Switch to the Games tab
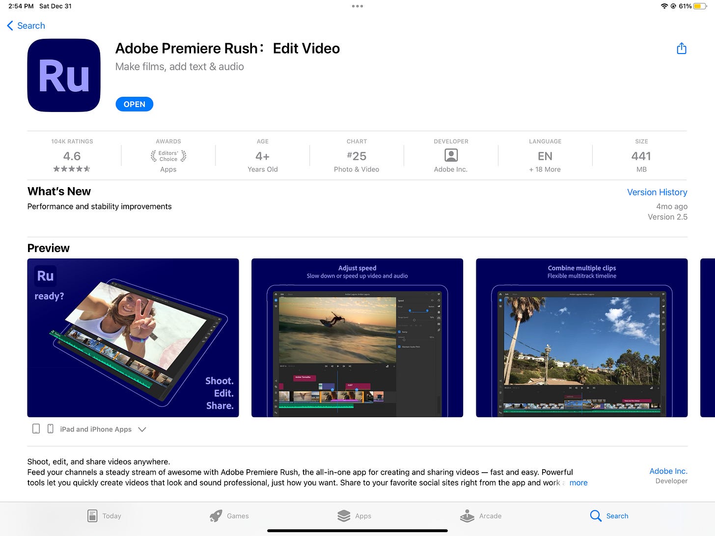 [x=229, y=516]
